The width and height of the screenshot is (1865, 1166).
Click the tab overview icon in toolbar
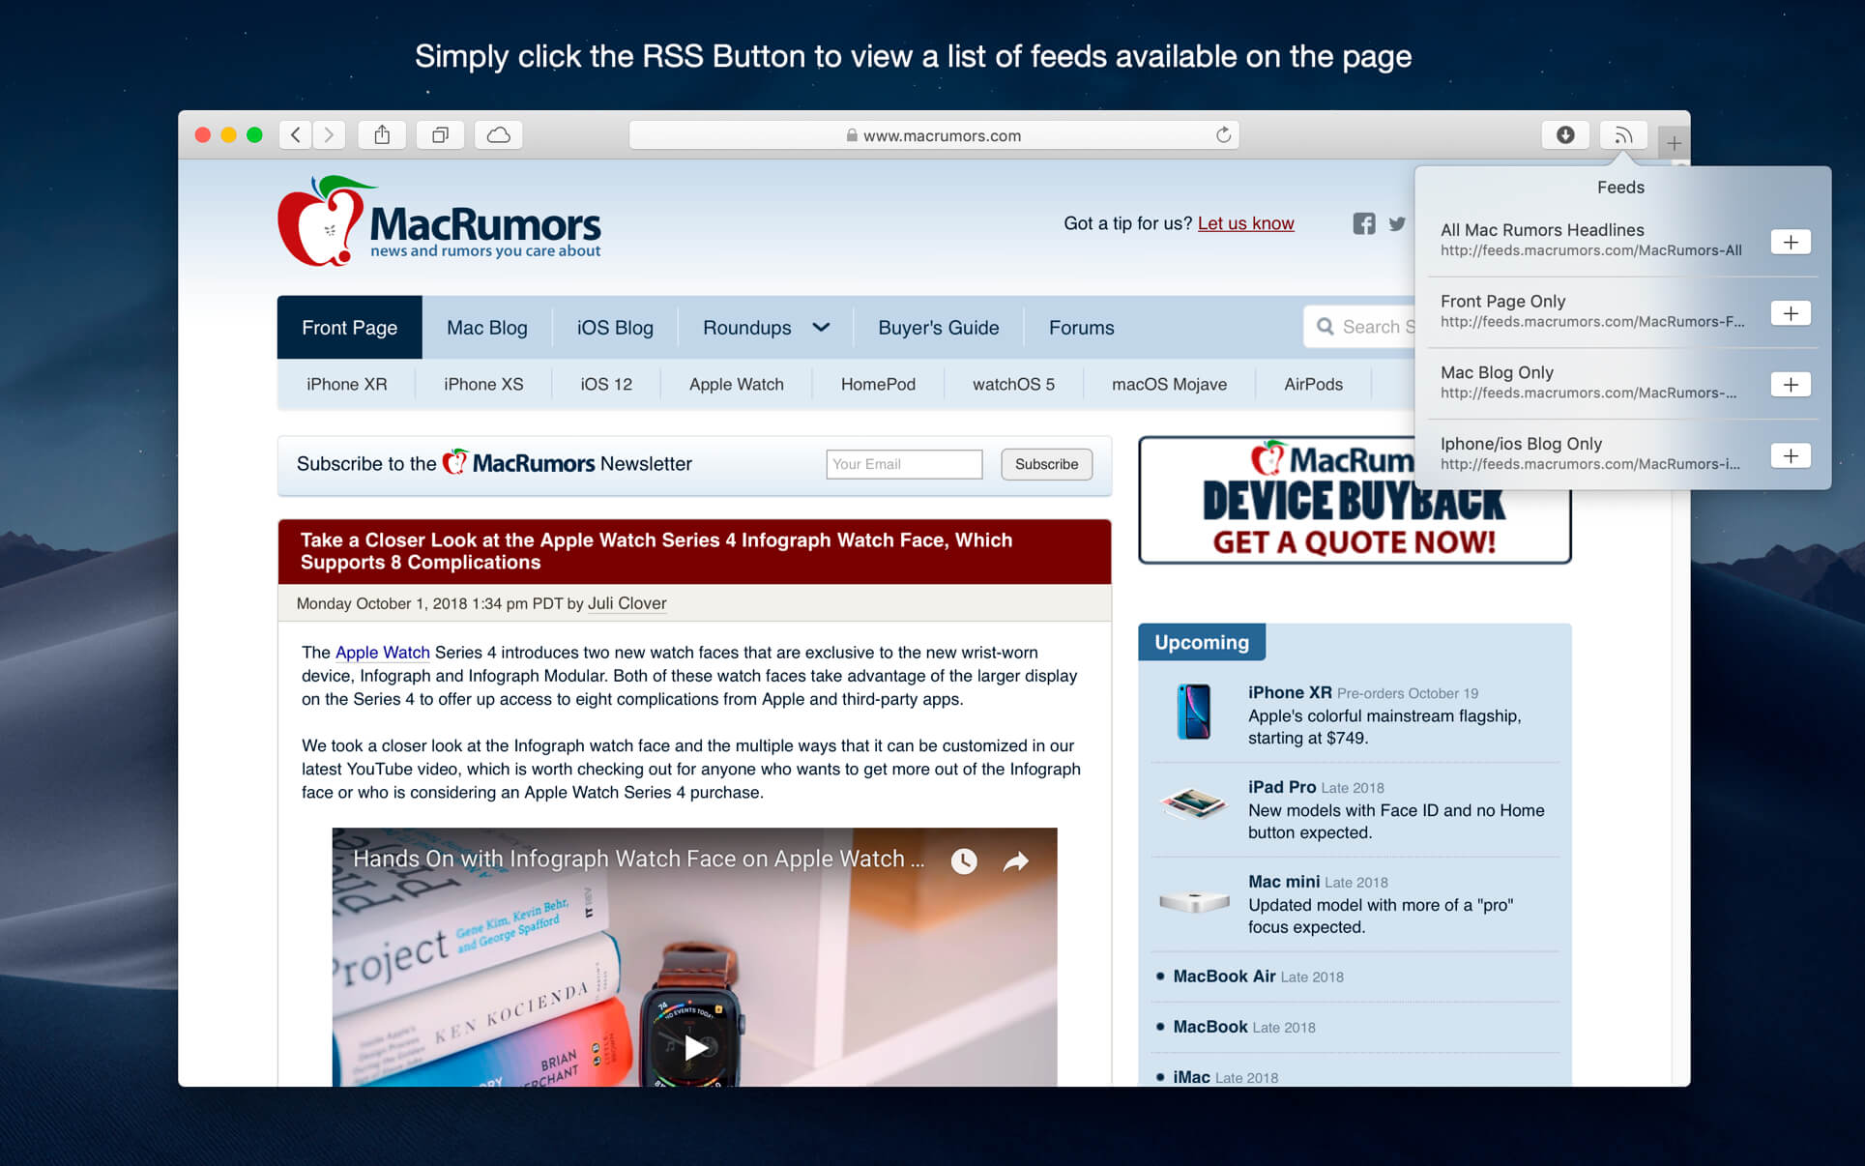[x=438, y=134]
